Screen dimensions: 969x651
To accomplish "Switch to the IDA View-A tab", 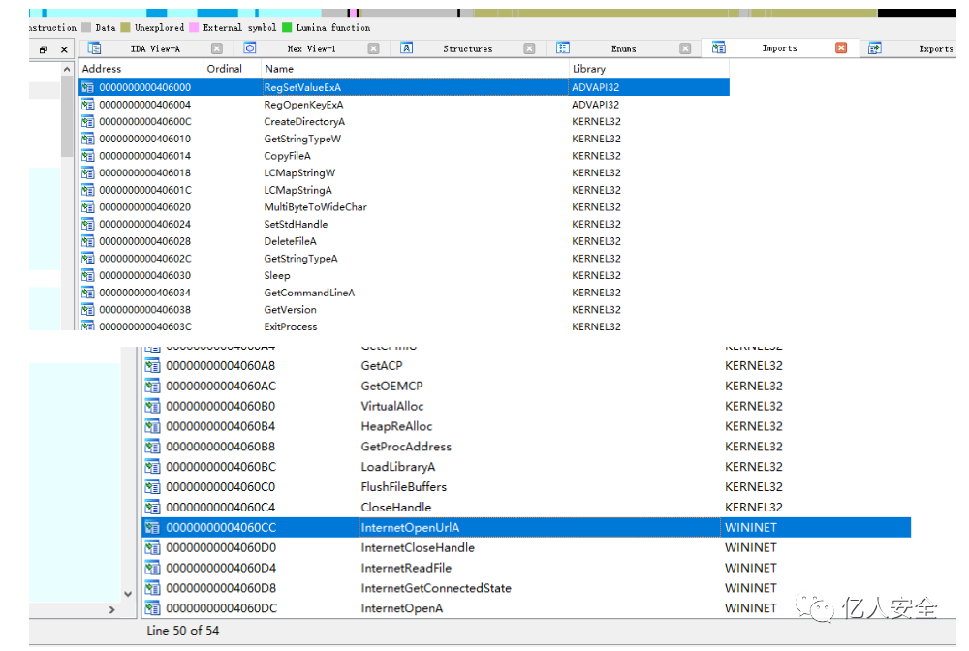I will click(x=155, y=48).
